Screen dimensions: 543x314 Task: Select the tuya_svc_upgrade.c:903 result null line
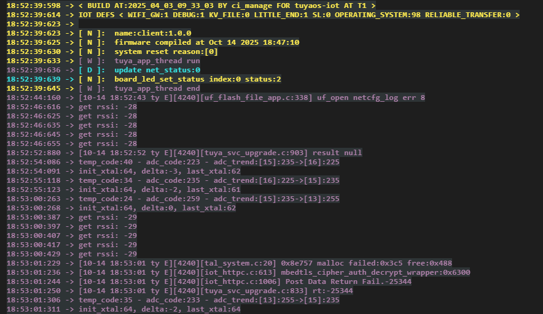[220, 153]
